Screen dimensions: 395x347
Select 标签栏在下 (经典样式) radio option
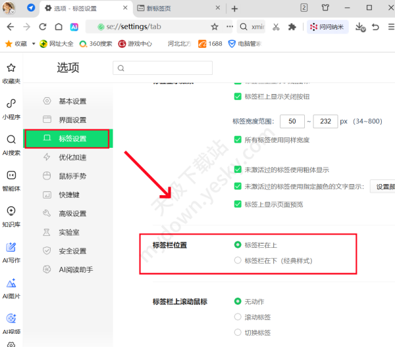coord(238,261)
